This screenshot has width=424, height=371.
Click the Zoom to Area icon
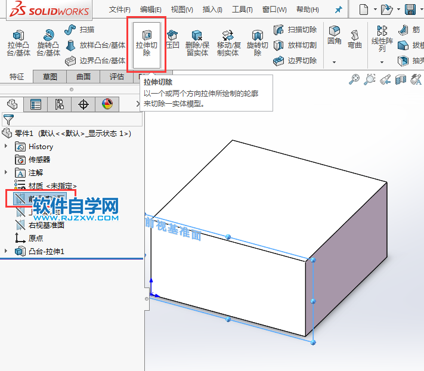(x=370, y=79)
